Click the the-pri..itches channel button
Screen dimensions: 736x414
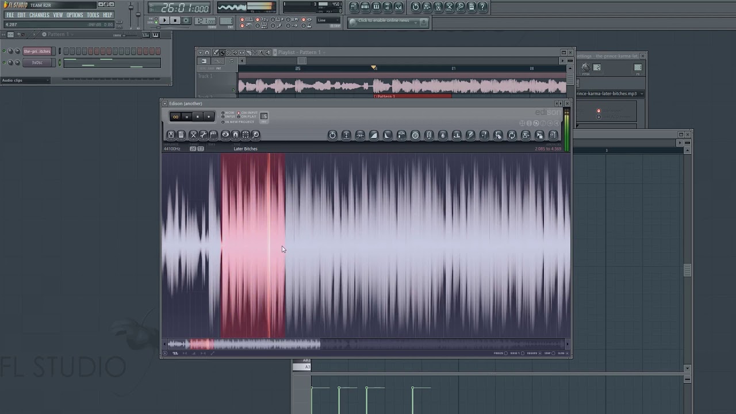pos(37,51)
